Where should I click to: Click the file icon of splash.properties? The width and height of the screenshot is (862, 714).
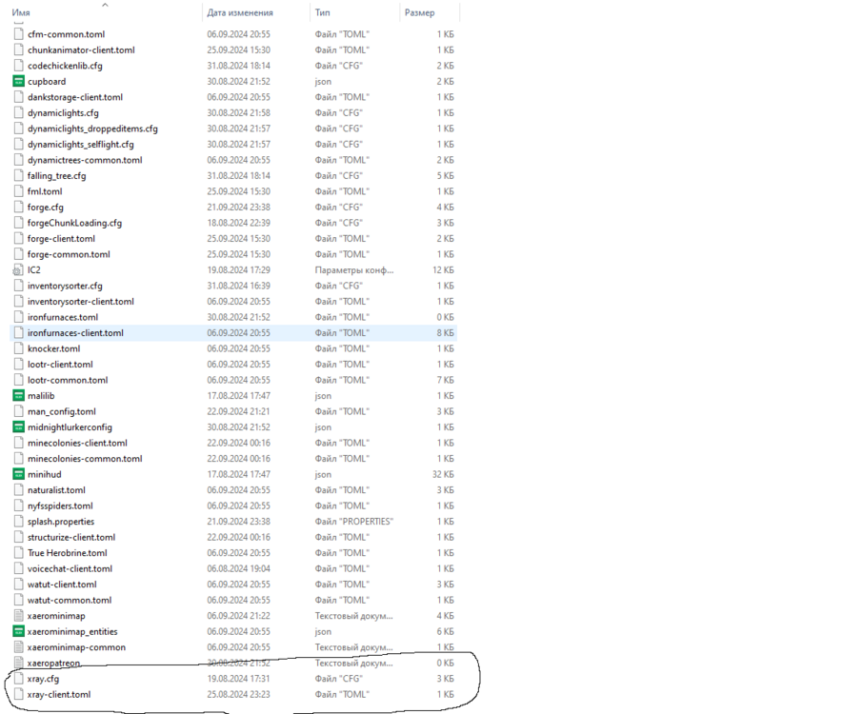pyautogui.click(x=19, y=522)
